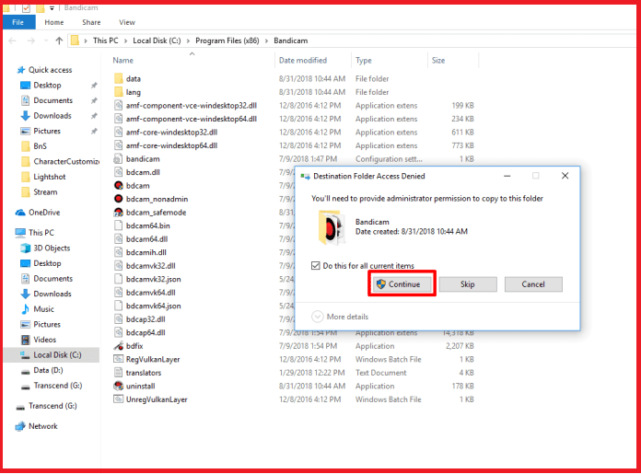Open Music folder in sidebar
The height and width of the screenshot is (474, 641).
tap(43, 309)
